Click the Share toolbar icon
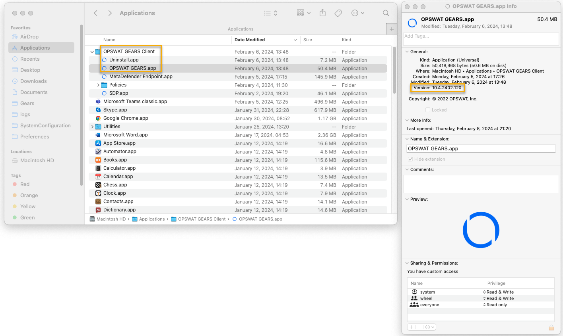Image resolution: width=563 pixels, height=336 pixels. [322, 13]
